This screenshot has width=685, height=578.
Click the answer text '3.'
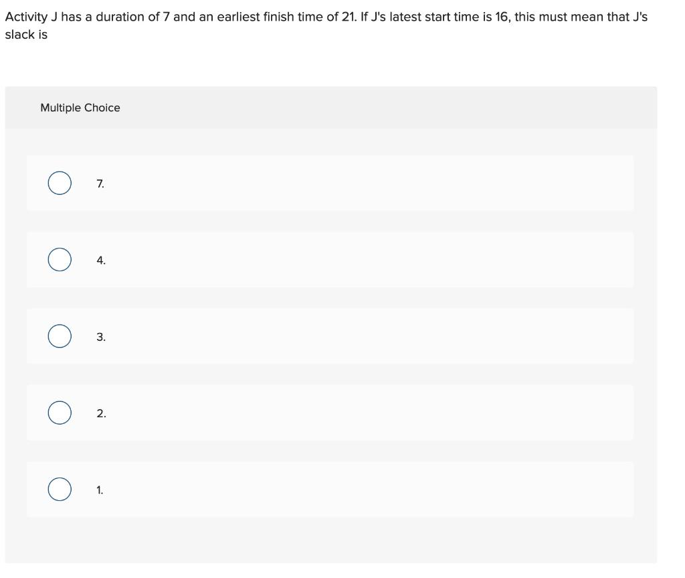[100, 336]
